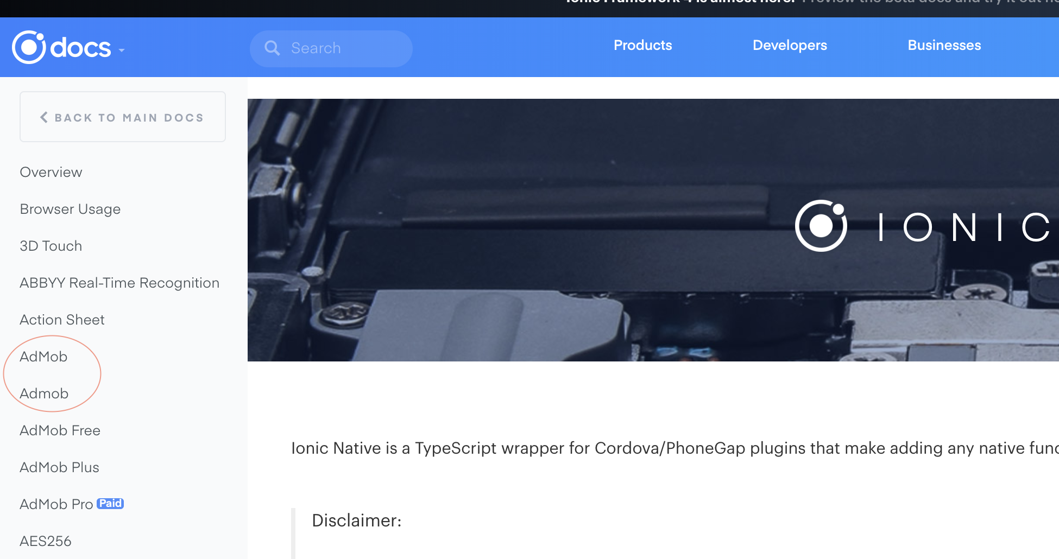Click Back To Main Docs button
Viewport: 1059px width, 559px height.
pos(123,117)
